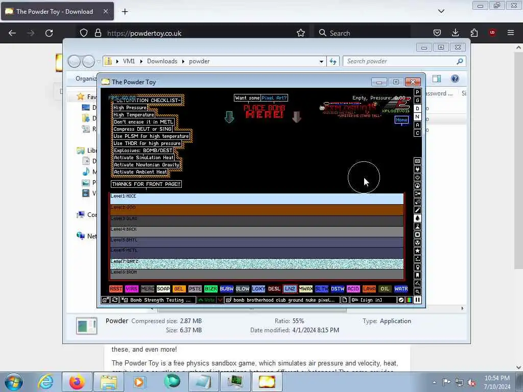This screenshot has width=523, height=392.
Task: Select the BIZR green element swatch
Action: click(x=210, y=289)
